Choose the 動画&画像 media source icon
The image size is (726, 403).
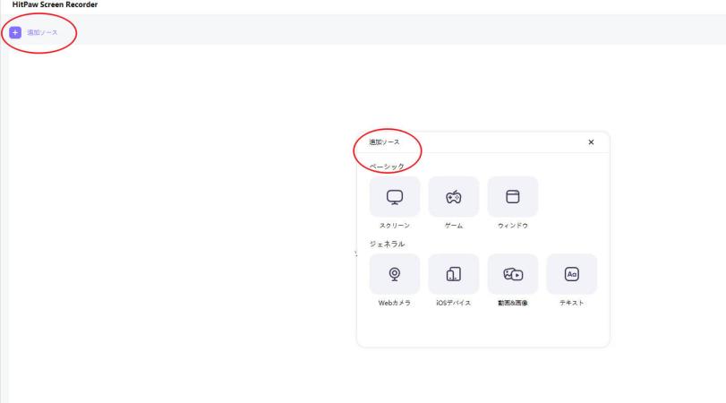pos(513,274)
